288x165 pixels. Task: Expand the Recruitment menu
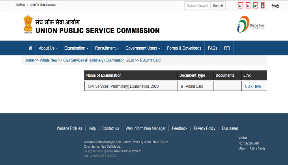coord(107,48)
